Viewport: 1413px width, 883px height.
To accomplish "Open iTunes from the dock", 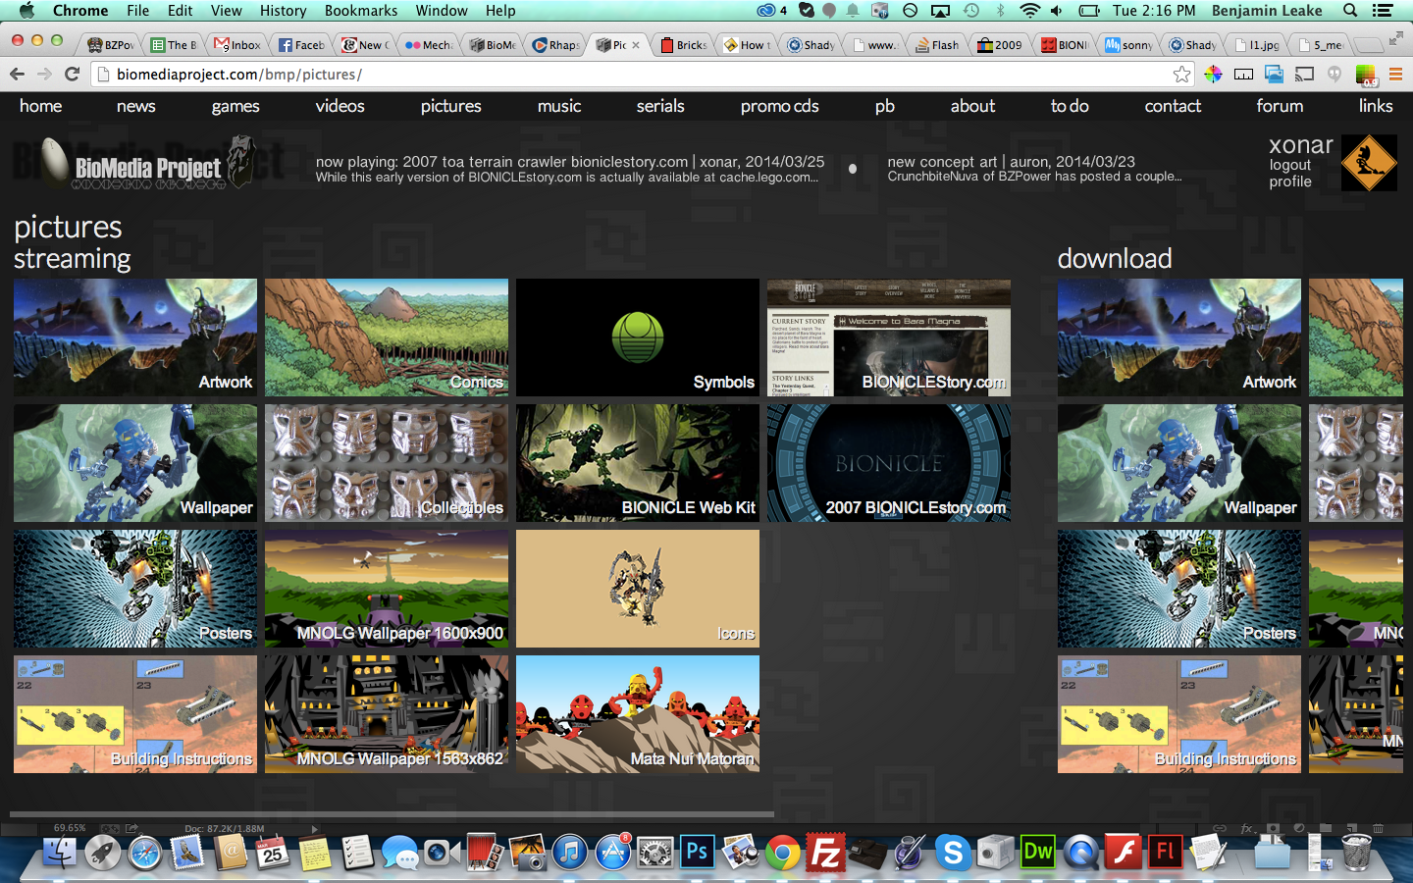I will (569, 852).
